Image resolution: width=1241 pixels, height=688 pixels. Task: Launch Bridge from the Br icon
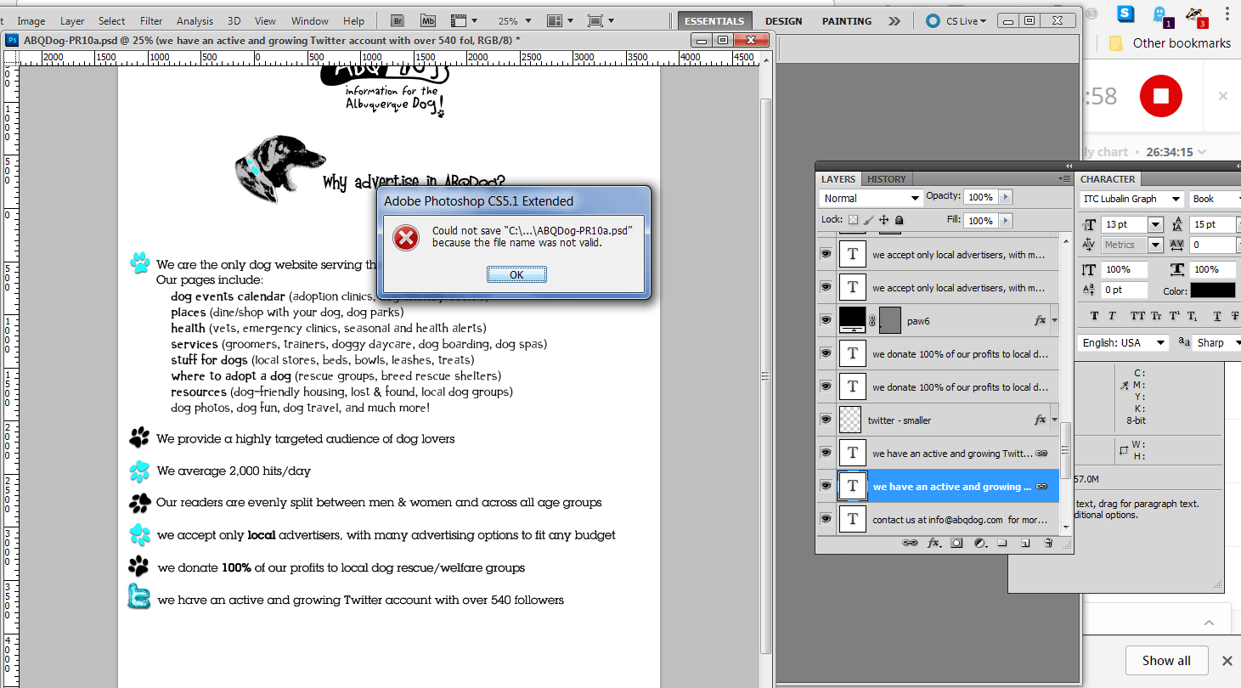[x=398, y=21]
